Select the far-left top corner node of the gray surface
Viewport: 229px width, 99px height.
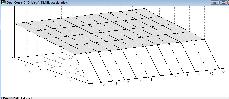click(x=15, y=23)
